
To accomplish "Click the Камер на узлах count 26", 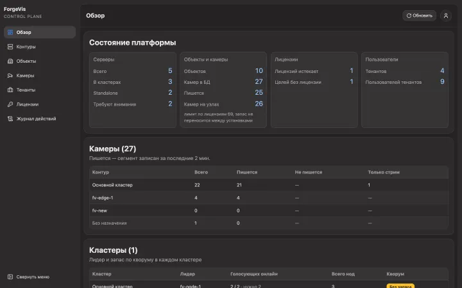I will pyautogui.click(x=259, y=104).
